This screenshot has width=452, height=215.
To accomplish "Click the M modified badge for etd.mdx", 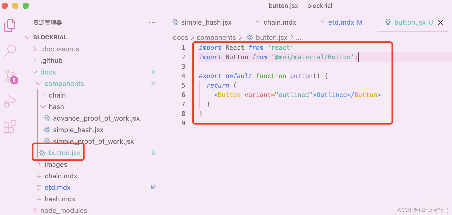I will pos(153,187).
